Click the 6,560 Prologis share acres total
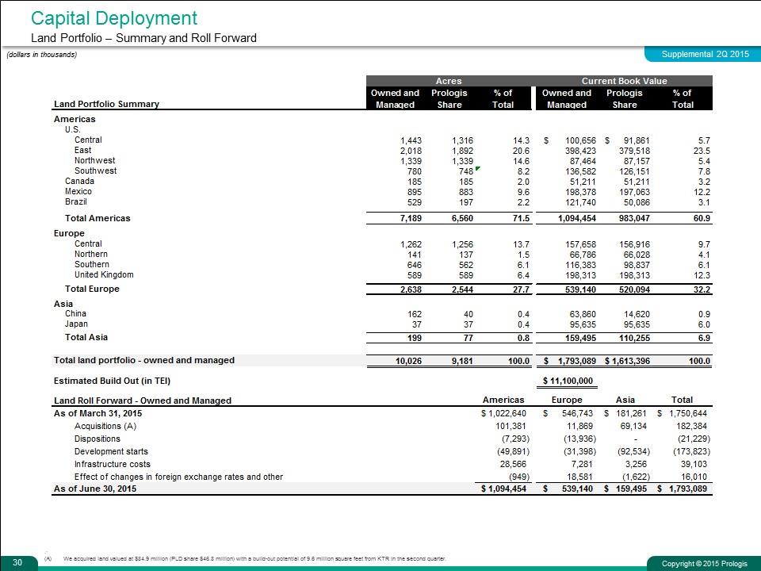Screen dimensions: 761x571 pyautogui.click(x=462, y=219)
